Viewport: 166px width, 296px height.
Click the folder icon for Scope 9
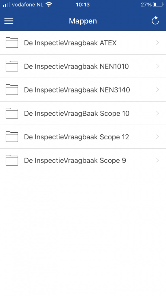[x=12, y=160]
